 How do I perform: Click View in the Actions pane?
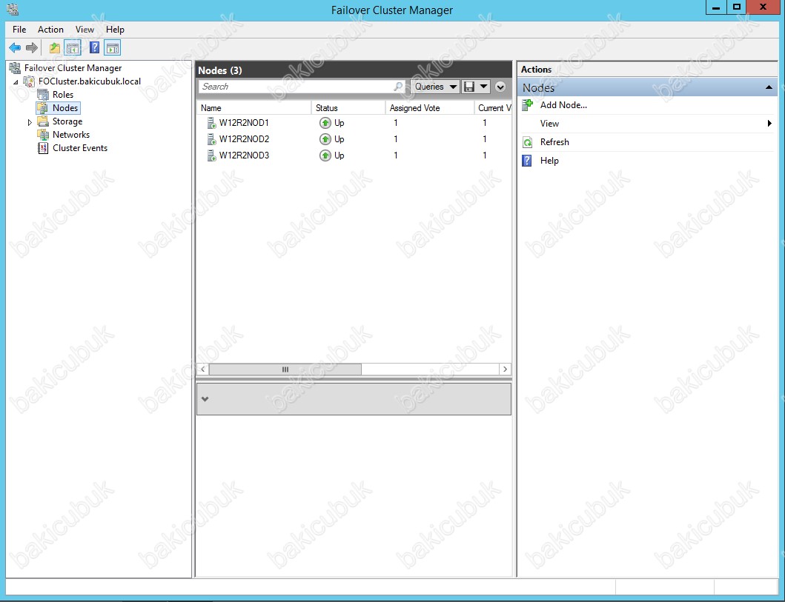click(549, 124)
